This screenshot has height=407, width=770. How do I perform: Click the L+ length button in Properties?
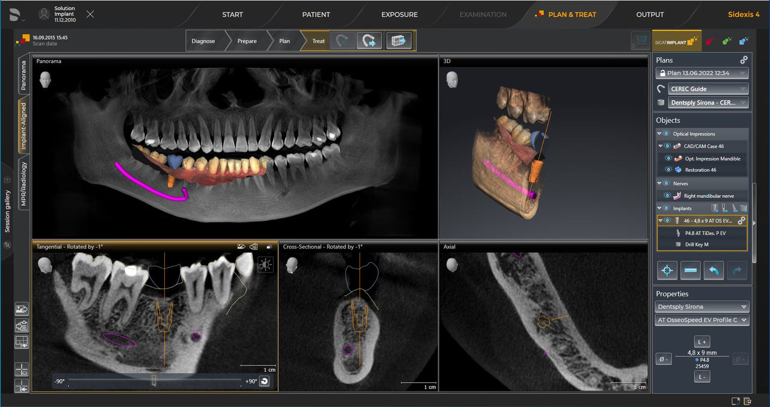point(701,341)
